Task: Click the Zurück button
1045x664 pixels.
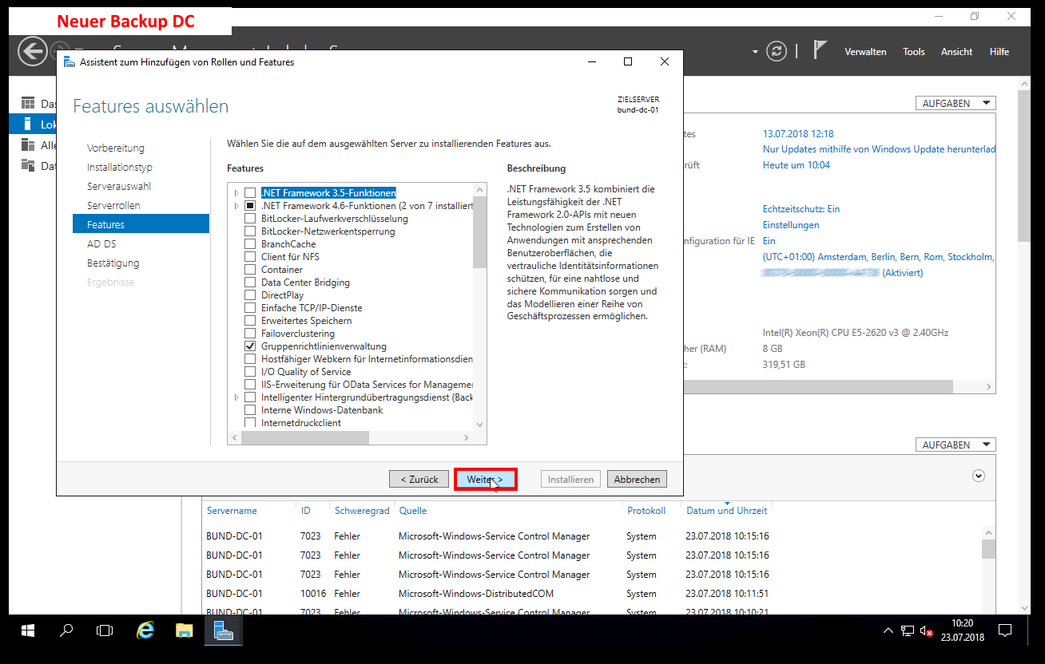Action: click(x=419, y=479)
